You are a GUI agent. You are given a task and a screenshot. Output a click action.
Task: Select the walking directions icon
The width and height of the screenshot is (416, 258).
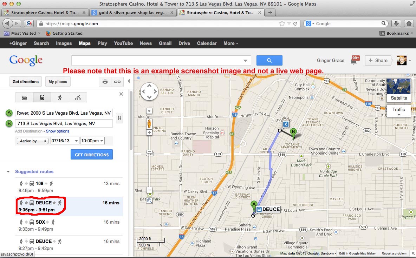tap(60, 97)
